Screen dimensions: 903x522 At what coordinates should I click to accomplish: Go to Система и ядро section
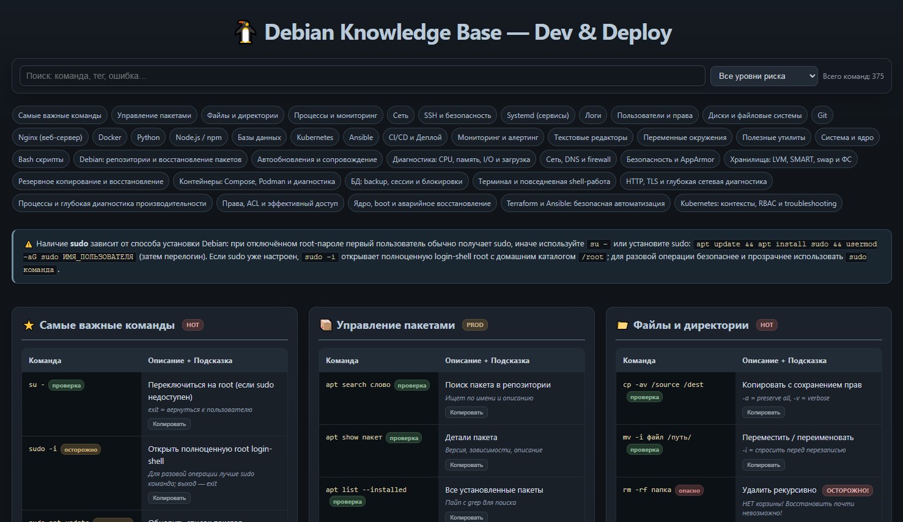click(847, 138)
